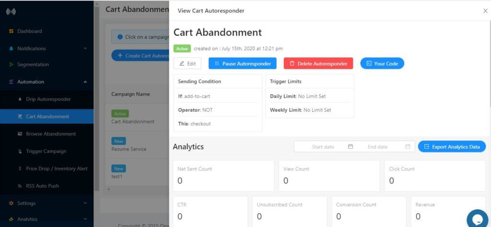
Task: Click the Dashboard grid icon
Action: click(x=11, y=32)
